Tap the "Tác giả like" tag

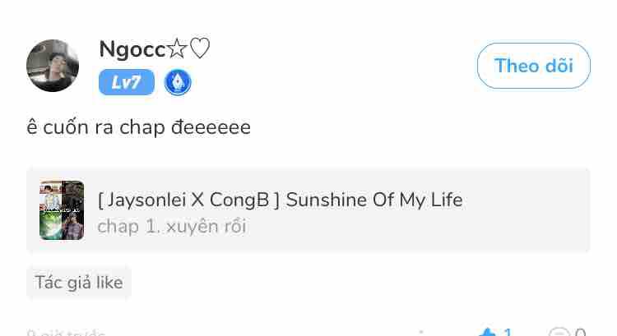[78, 283]
